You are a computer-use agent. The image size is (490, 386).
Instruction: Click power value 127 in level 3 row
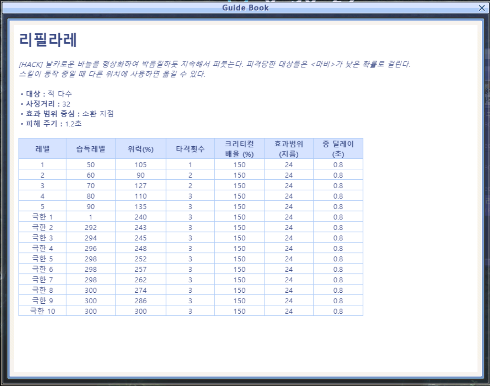click(x=141, y=186)
